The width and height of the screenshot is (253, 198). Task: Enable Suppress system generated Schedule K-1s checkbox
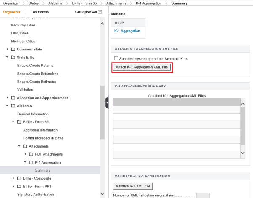pyautogui.click(x=116, y=58)
